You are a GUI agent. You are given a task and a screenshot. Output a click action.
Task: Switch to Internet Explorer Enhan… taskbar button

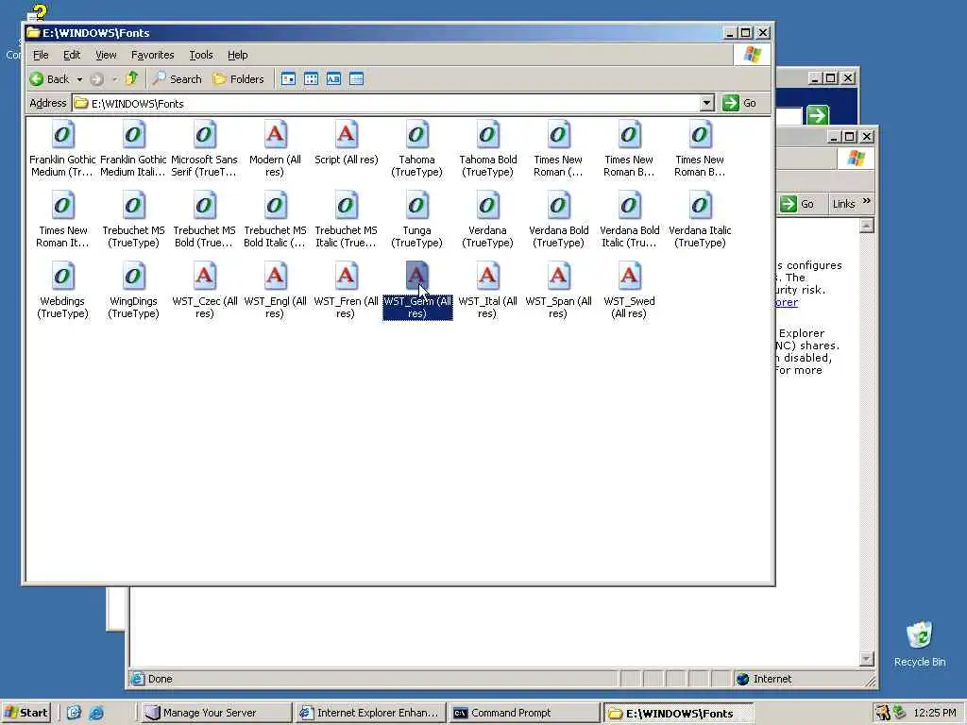[x=370, y=713]
